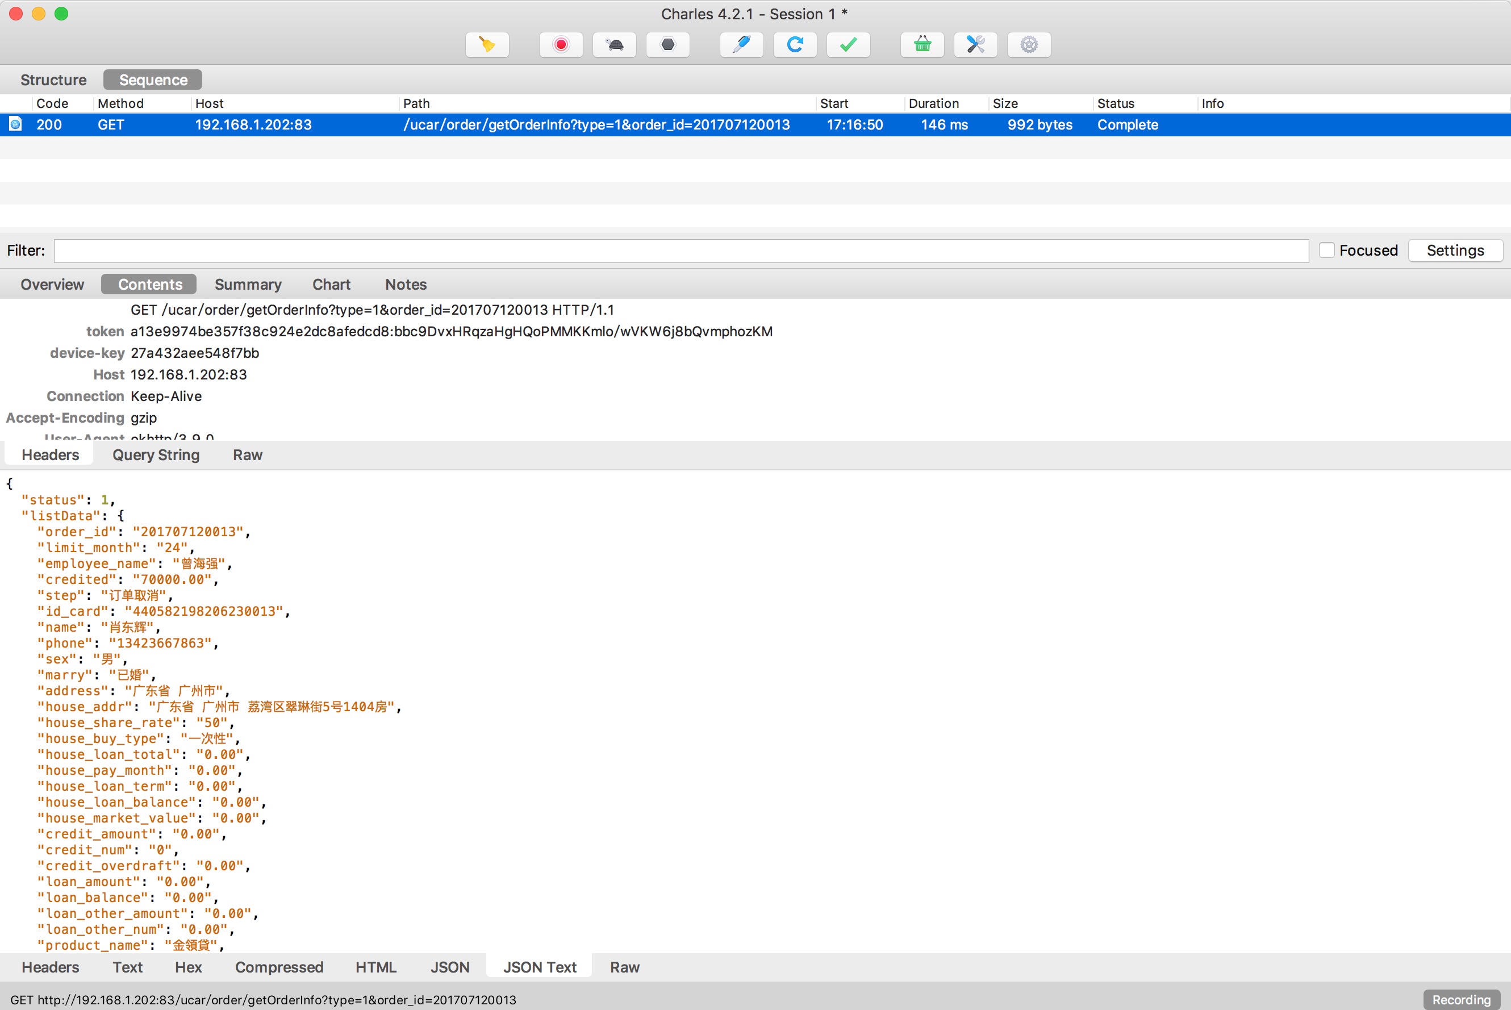Toggle breakpoints with the hexagon icon
This screenshot has width=1511, height=1010.
click(668, 44)
